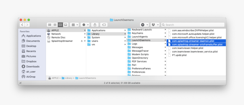Open Pictures in the sidebar
The height and width of the screenshot is (105, 244).
29,56
